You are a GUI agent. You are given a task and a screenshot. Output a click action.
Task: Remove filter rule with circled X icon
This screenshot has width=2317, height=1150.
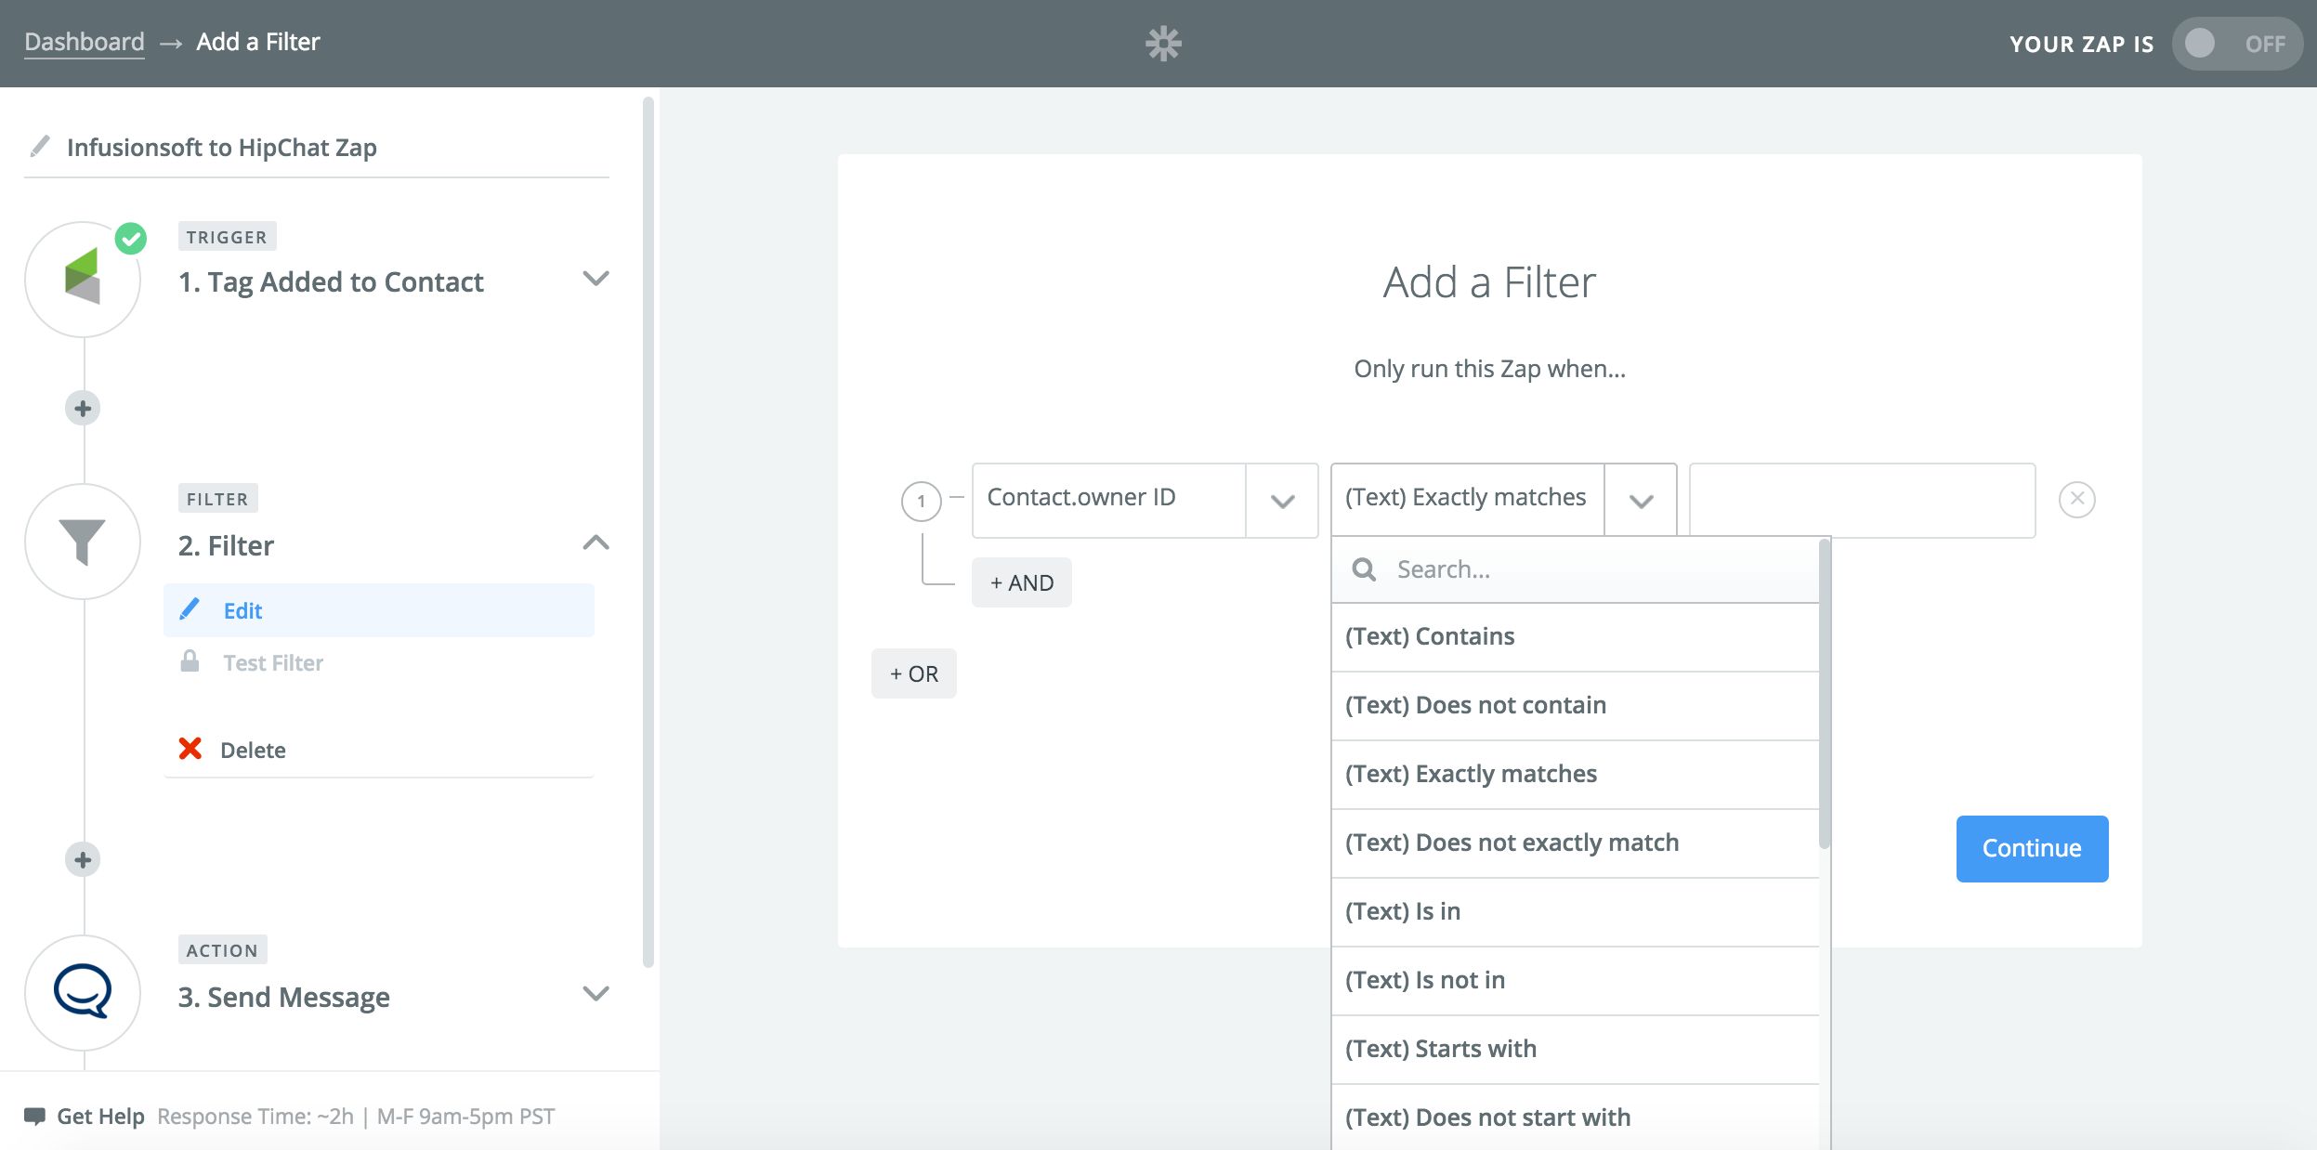(2076, 500)
